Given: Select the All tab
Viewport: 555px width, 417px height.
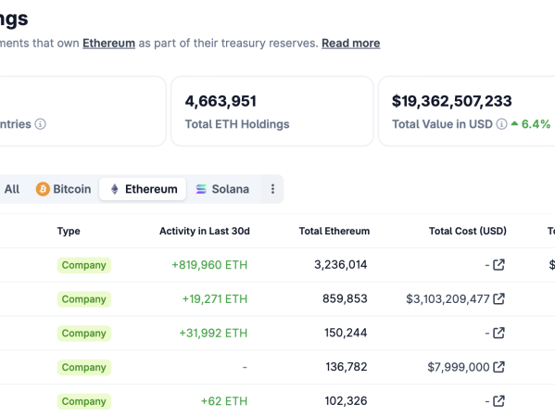Looking at the screenshot, I should [12, 189].
